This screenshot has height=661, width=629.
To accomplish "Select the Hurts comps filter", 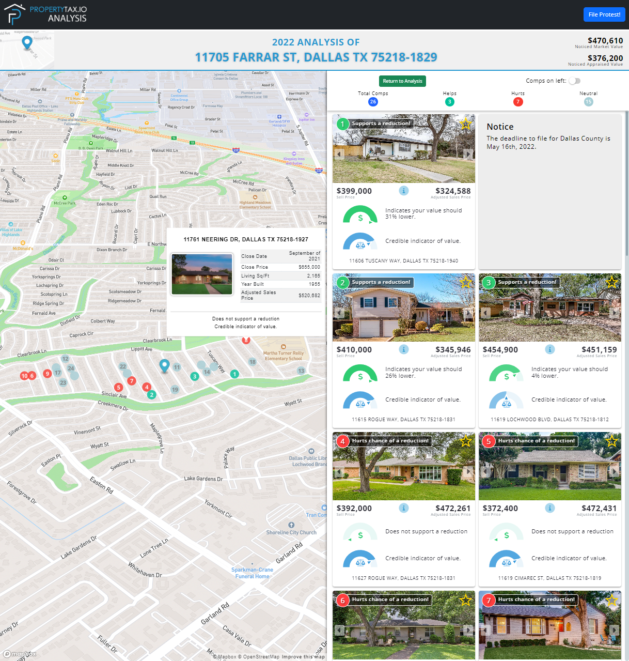I will click(518, 102).
